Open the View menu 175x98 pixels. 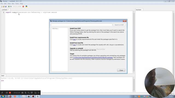[9, 4]
